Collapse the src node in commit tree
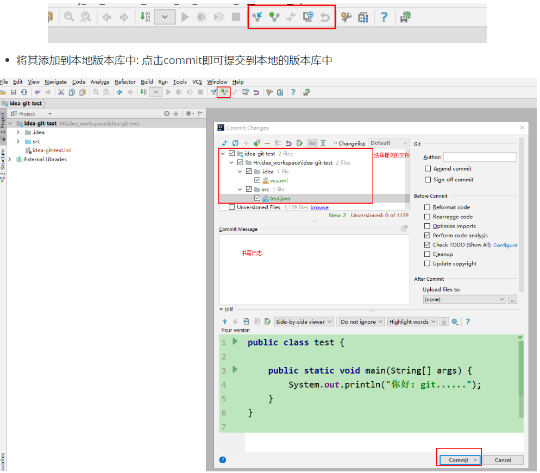Screen dimensions: 540x473 240,190
